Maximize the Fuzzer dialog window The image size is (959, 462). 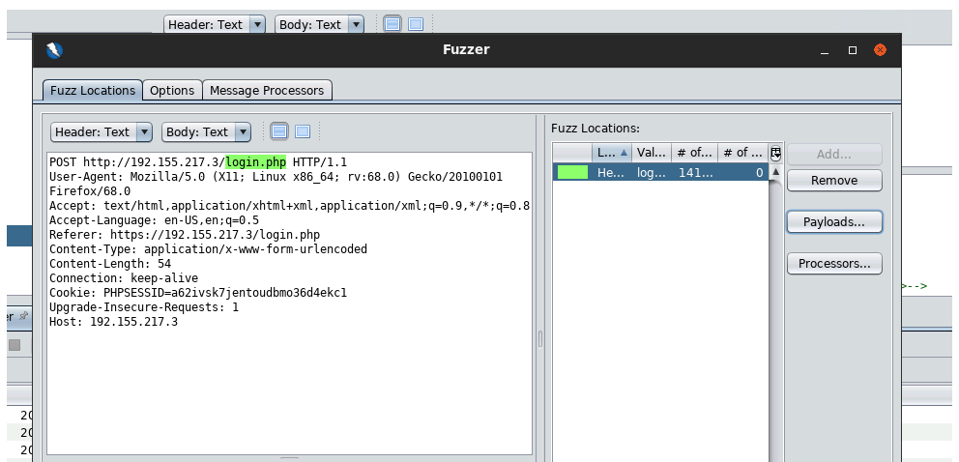click(852, 50)
